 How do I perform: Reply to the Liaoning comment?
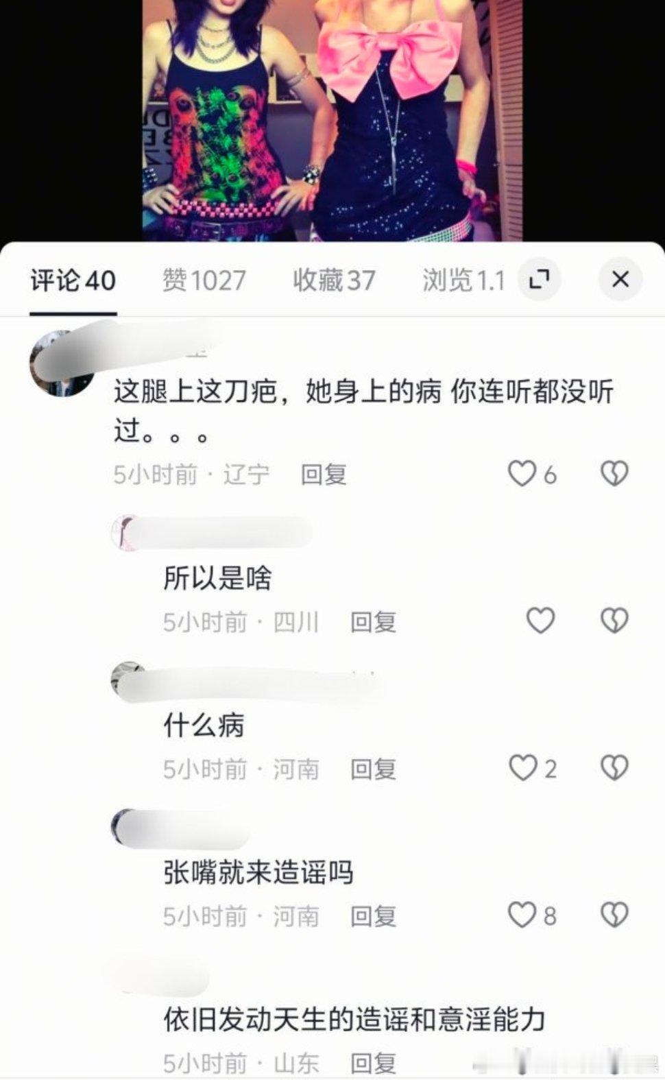(x=324, y=475)
